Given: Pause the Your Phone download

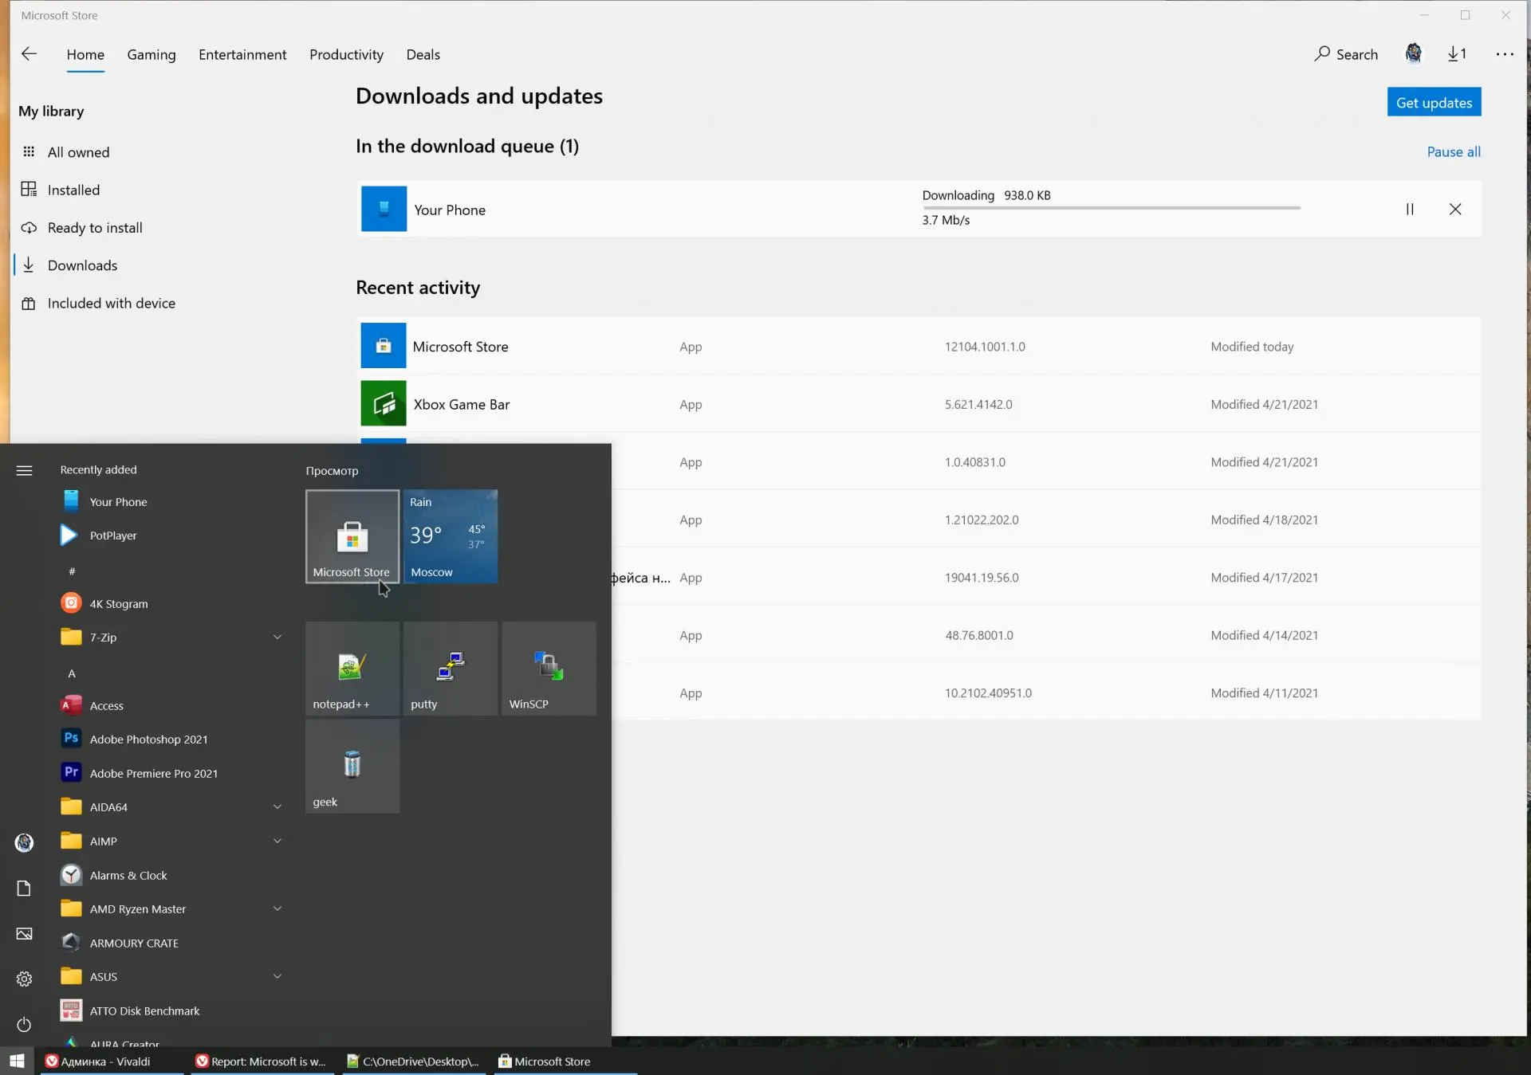Looking at the screenshot, I should point(1409,209).
